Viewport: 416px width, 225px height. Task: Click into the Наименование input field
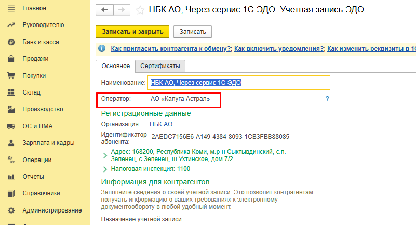pyautogui.click(x=239, y=83)
